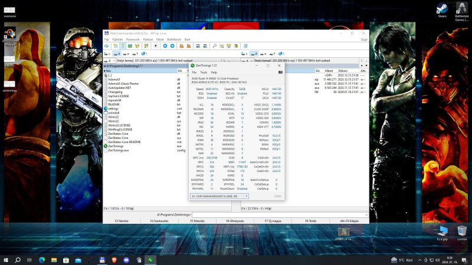This screenshot has height=265, width=472.
Task: Click F5 Másolás button
Action: click(x=197, y=221)
